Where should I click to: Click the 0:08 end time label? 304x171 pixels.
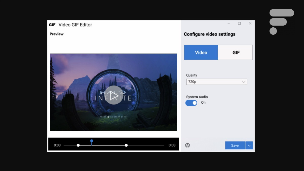172,145
